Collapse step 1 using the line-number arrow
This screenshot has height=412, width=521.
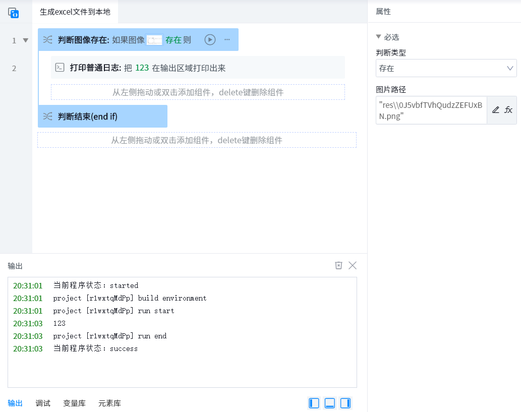pyautogui.click(x=26, y=40)
